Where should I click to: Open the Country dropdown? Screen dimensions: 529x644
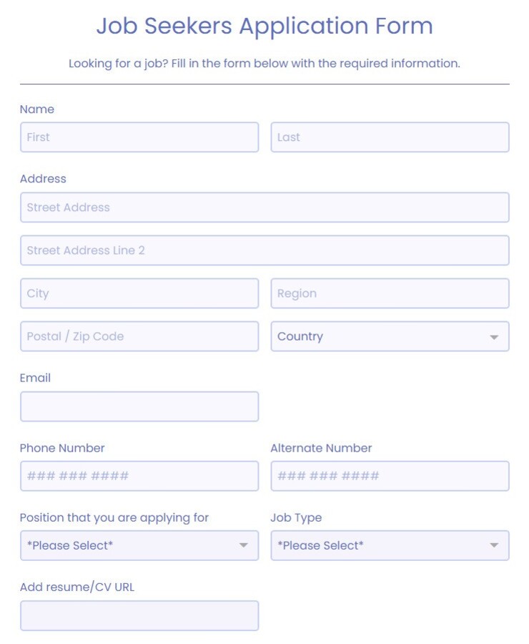(x=390, y=336)
